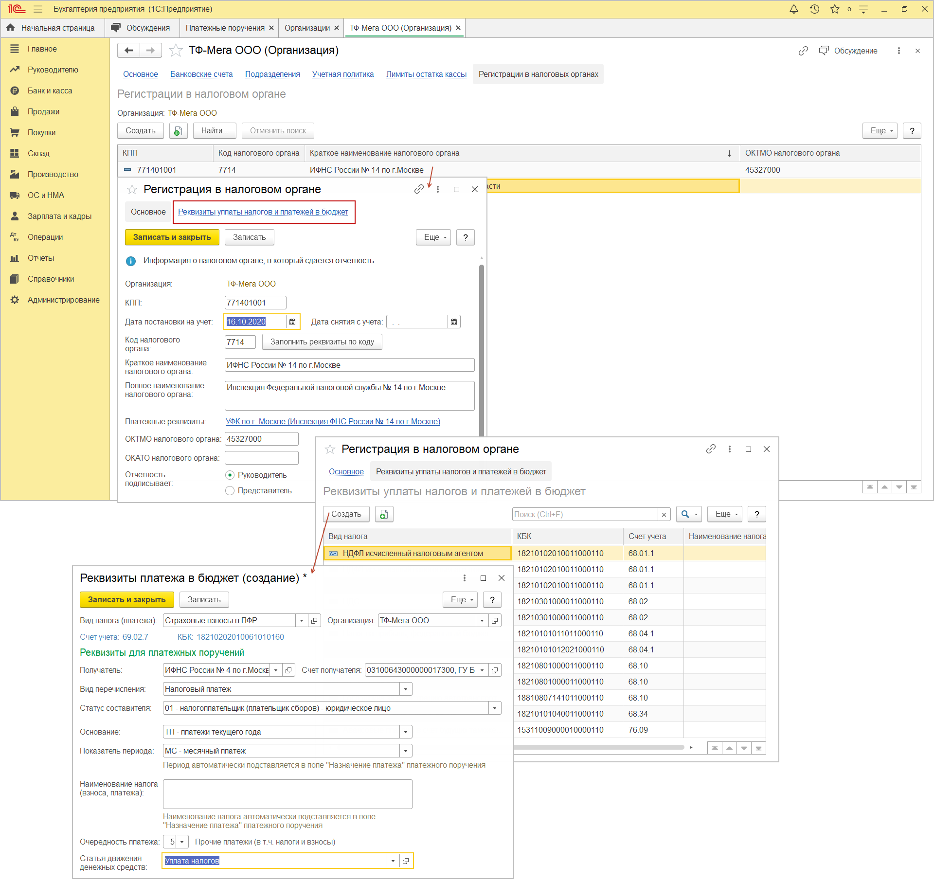Sort by Краткое наименование налогового органа column

point(522,153)
